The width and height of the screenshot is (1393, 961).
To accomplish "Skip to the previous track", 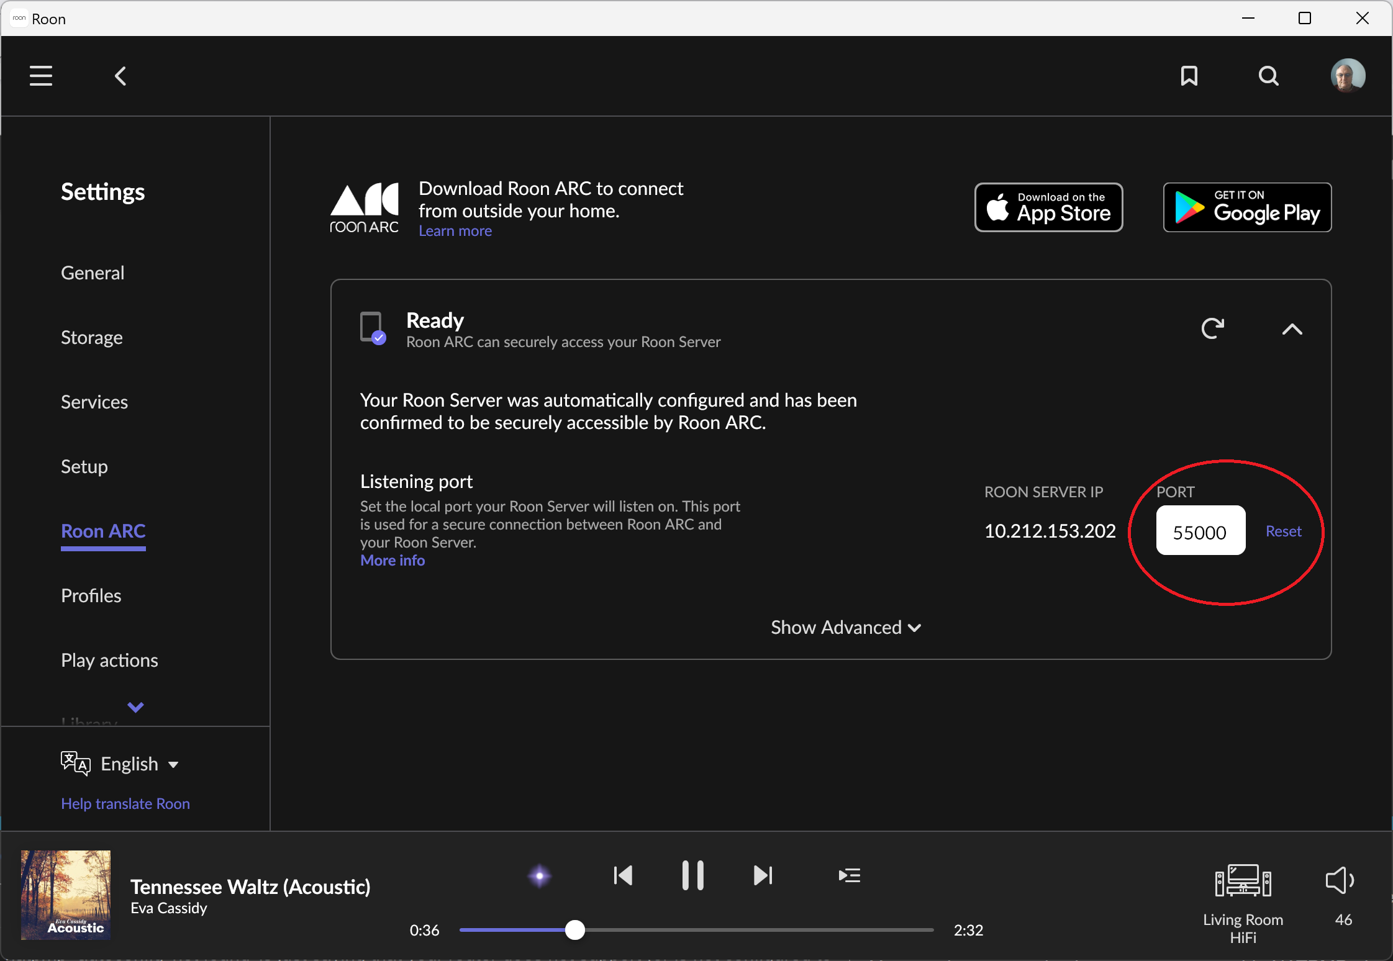I will click(x=623, y=875).
